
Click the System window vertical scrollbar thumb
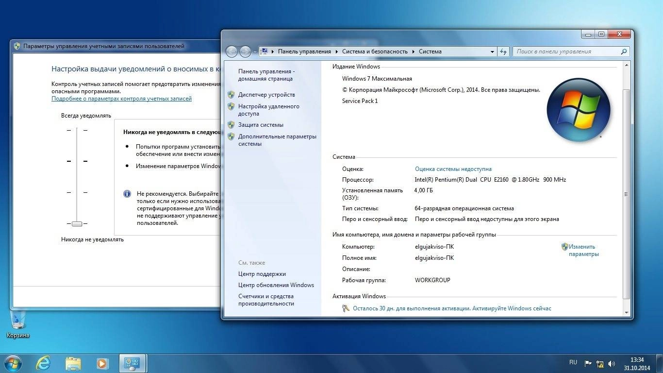tap(626, 194)
